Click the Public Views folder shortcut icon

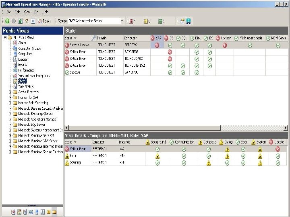tap(54, 212)
